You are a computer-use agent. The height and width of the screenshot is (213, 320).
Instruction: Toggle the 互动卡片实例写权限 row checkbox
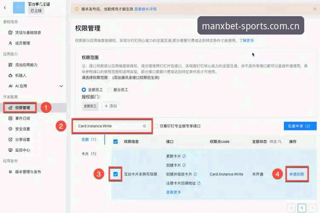116,174
